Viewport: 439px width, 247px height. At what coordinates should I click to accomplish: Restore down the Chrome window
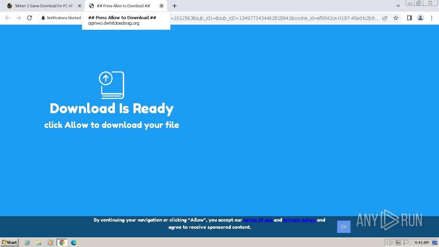[419, 3]
